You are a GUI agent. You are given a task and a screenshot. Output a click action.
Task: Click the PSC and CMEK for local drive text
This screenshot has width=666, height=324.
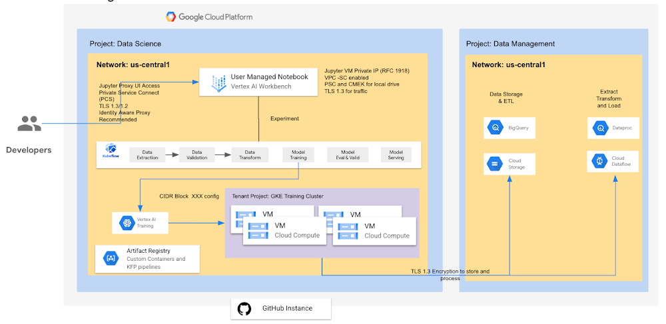(x=362, y=84)
